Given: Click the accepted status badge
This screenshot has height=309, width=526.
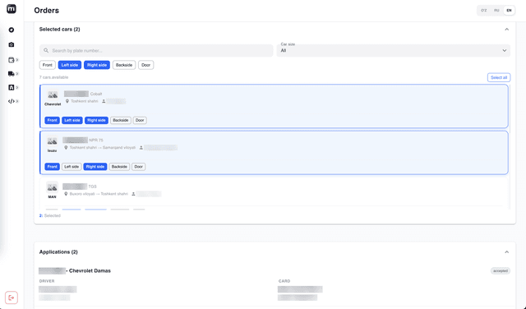Looking at the screenshot, I should click(501, 270).
